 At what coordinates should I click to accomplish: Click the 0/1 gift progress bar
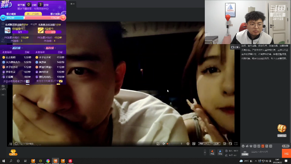click(20, 32)
